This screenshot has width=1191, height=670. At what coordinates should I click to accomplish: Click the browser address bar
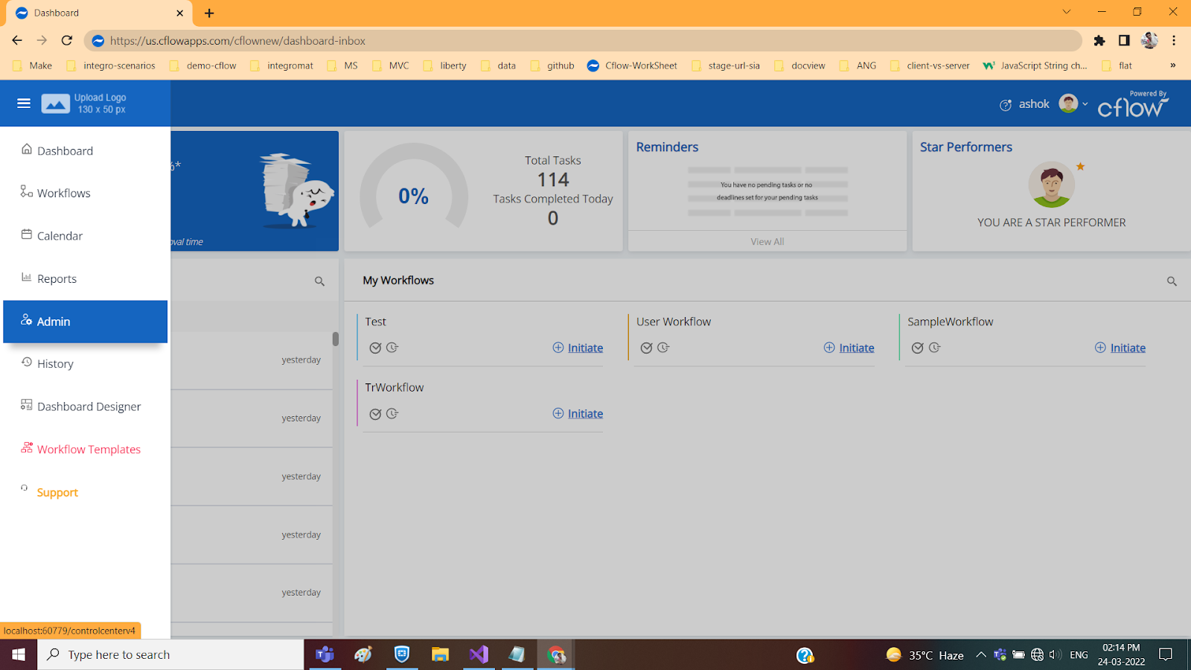583,41
